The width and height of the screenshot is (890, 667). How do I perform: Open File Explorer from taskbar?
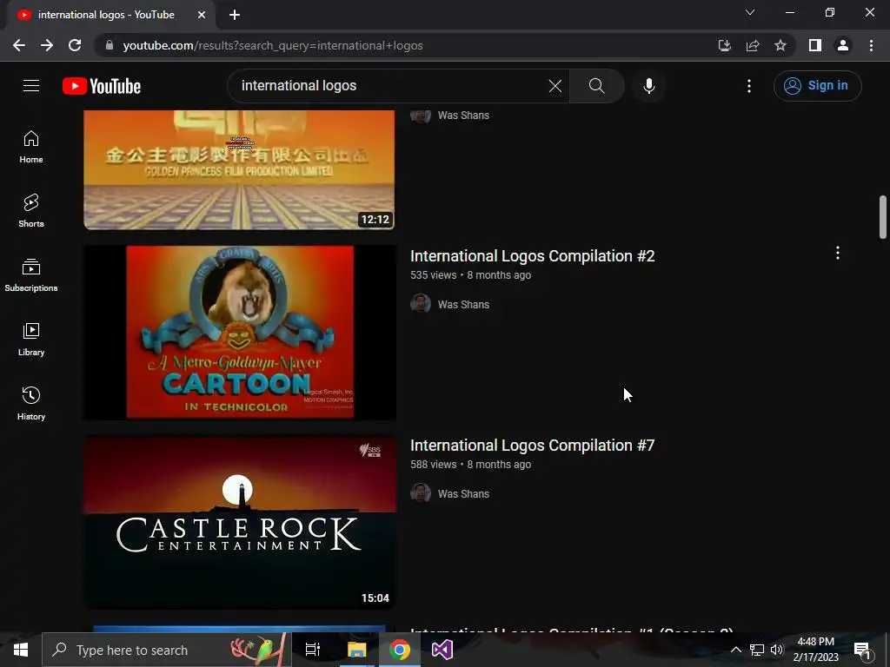click(357, 650)
